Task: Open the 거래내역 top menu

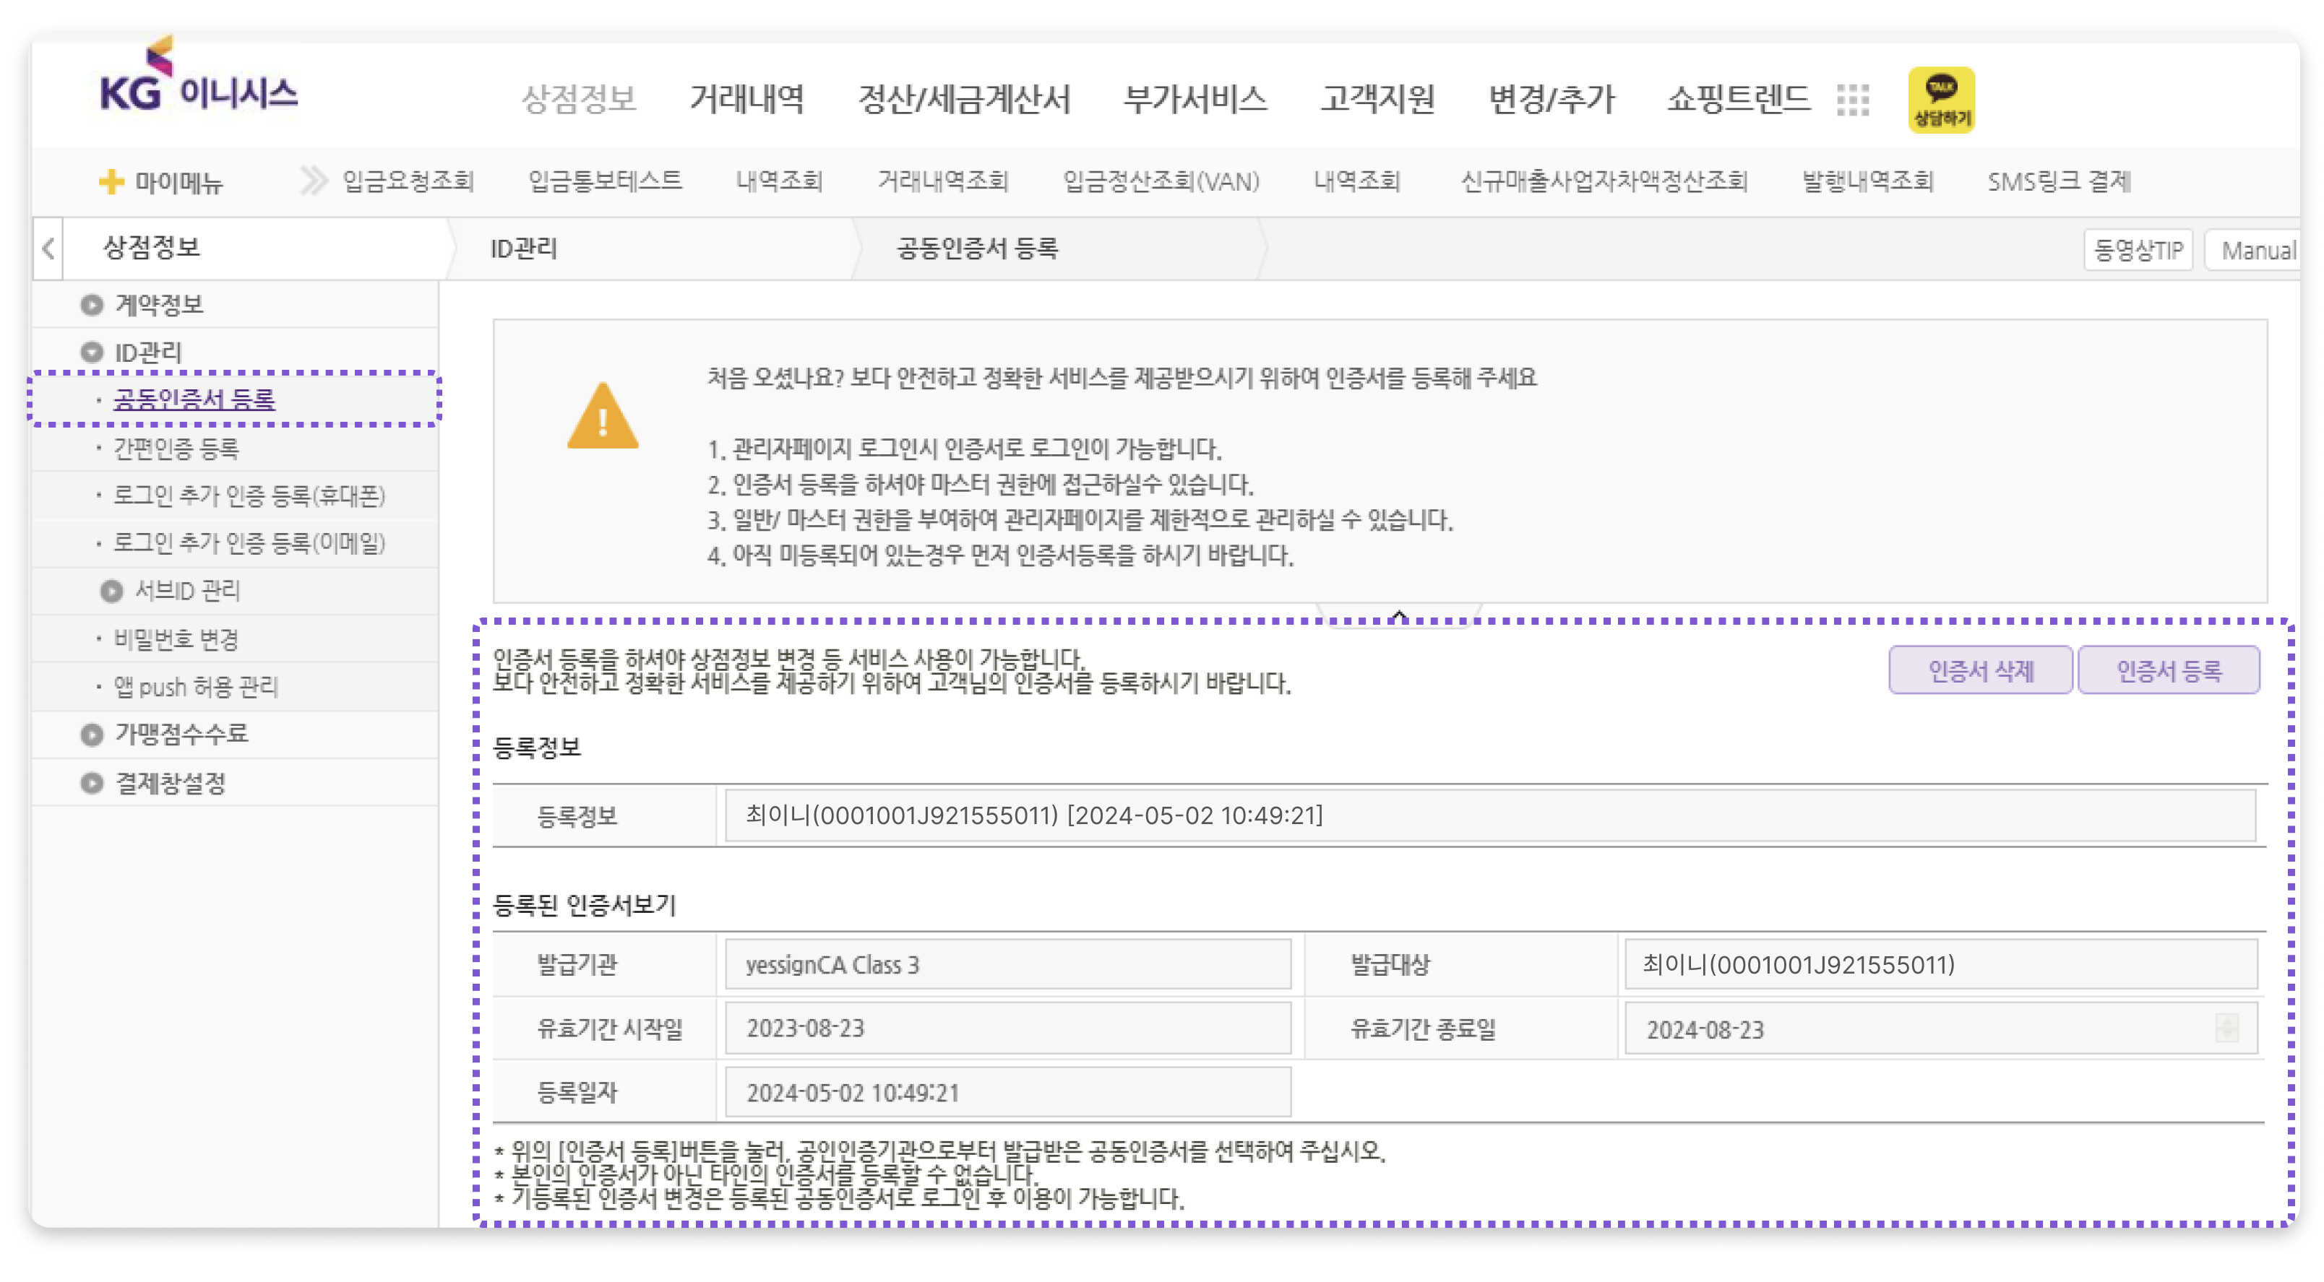Action: click(x=747, y=98)
